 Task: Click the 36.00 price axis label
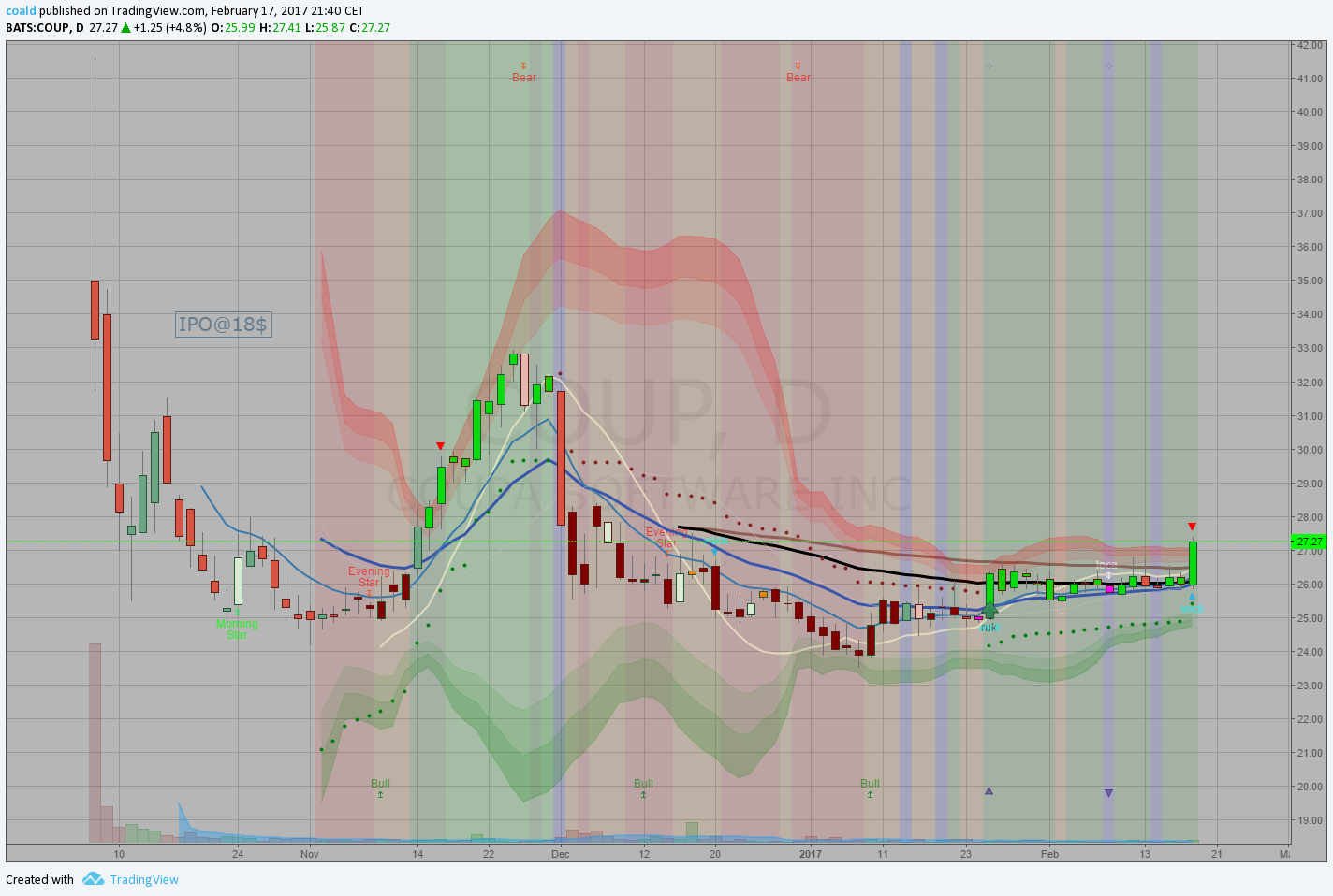[1310, 247]
